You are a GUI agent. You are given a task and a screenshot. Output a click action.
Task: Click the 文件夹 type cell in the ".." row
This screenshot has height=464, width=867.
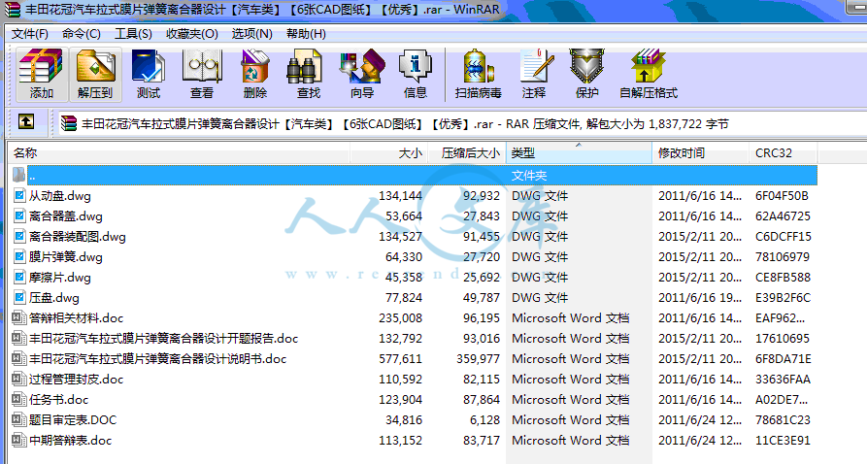pyautogui.click(x=529, y=176)
